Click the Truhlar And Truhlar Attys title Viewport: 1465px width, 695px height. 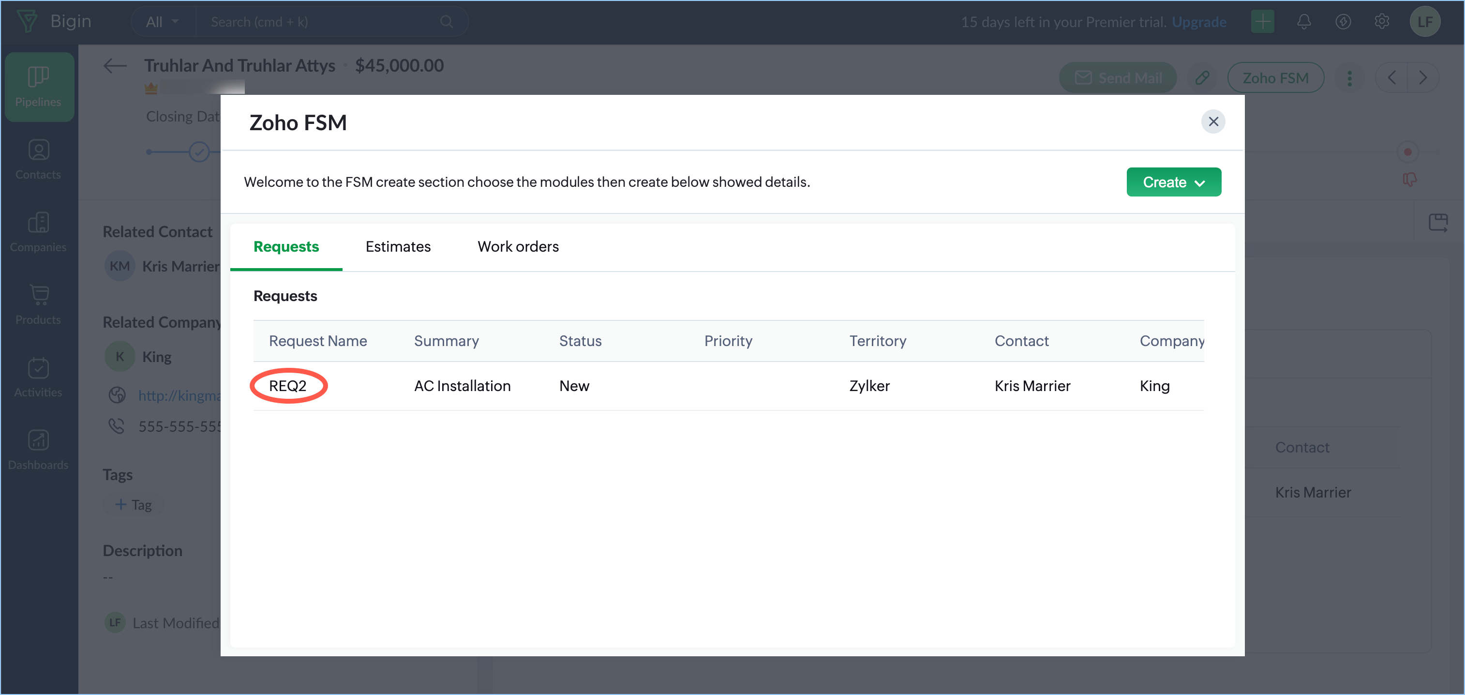[239, 65]
